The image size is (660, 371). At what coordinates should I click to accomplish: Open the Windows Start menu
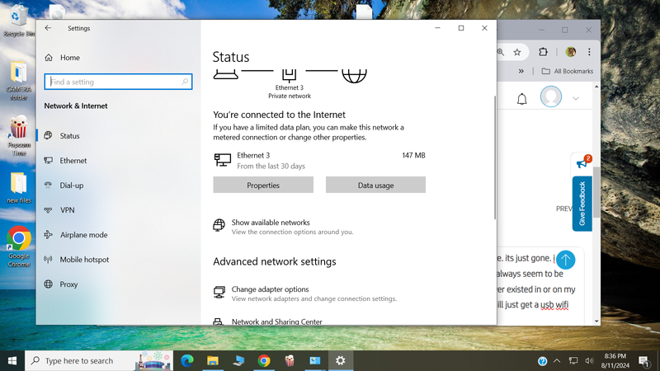(x=12, y=361)
